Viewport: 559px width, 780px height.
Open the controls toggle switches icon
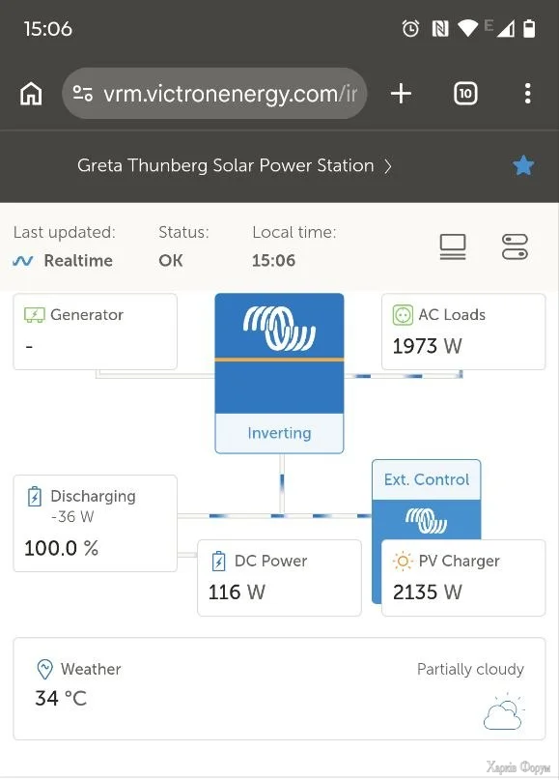pyautogui.click(x=515, y=246)
